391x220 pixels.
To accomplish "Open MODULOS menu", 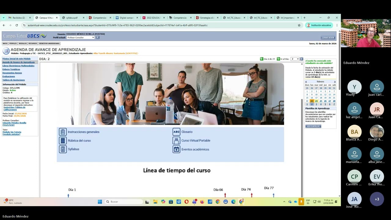I will click(x=23, y=43).
